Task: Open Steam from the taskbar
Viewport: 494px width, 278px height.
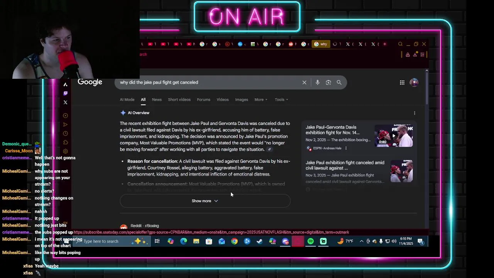Action: pyautogui.click(x=260, y=241)
